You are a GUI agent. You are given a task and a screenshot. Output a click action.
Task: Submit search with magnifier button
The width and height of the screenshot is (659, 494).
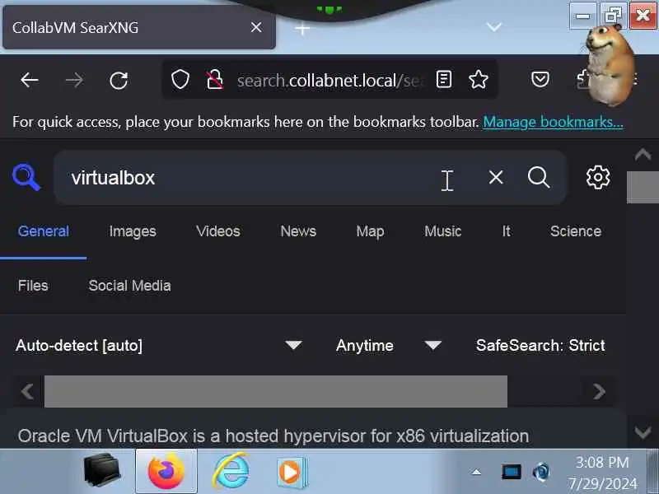(539, 177)
